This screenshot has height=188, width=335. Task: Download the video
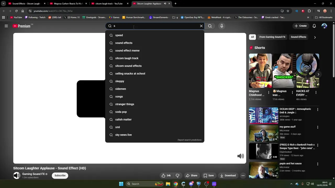[228, 175]
